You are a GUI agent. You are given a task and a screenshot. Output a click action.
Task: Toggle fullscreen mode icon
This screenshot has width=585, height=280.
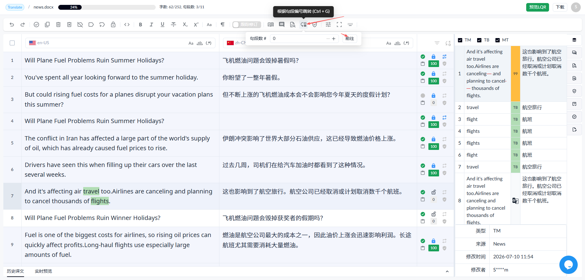[x=339, y=25]
